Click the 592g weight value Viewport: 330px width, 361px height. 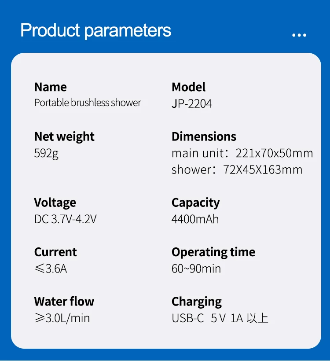coord(46,154)
